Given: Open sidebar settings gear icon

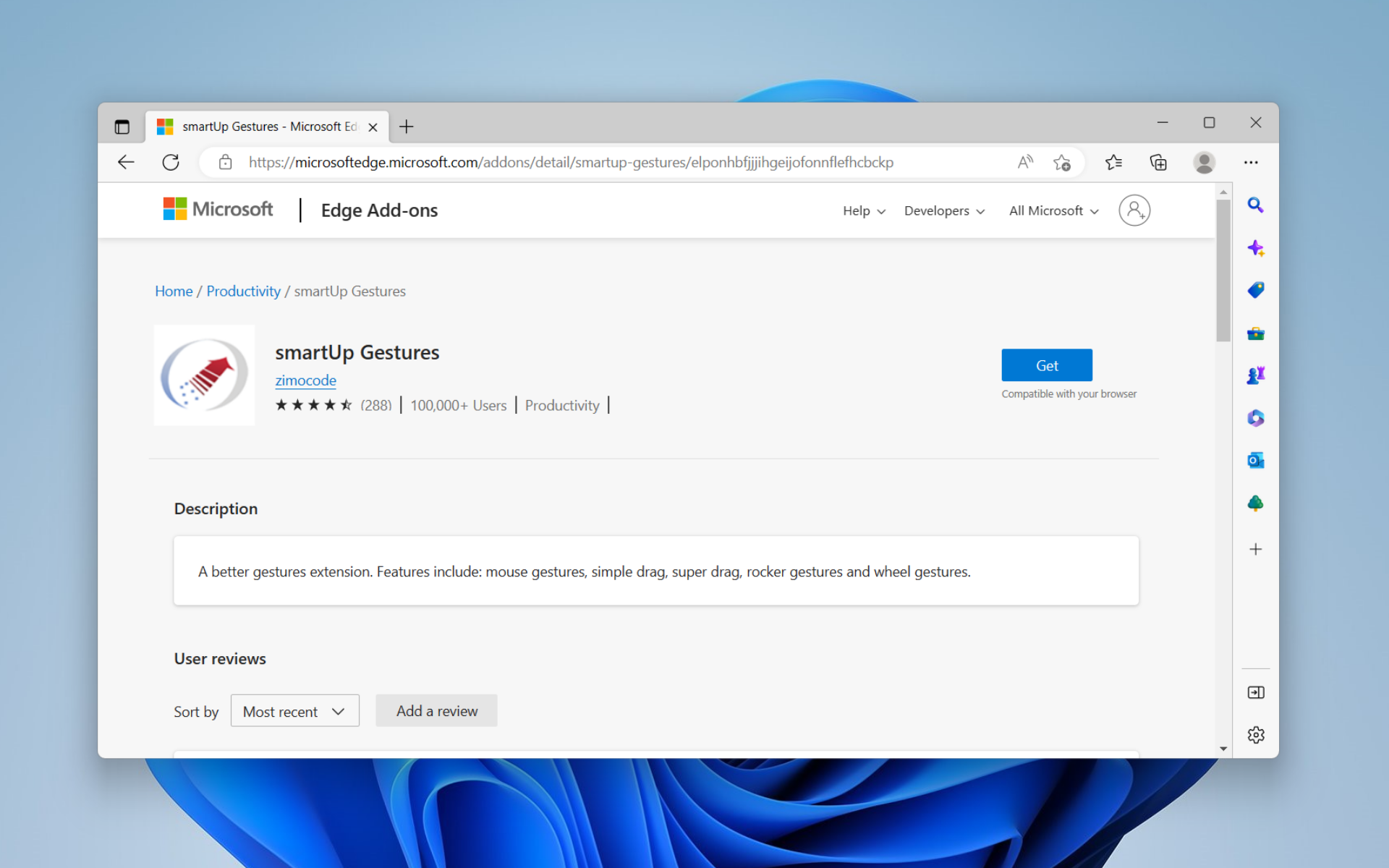Looking at the screenshot, I should pyautogui.click(x=1256, y=735).
